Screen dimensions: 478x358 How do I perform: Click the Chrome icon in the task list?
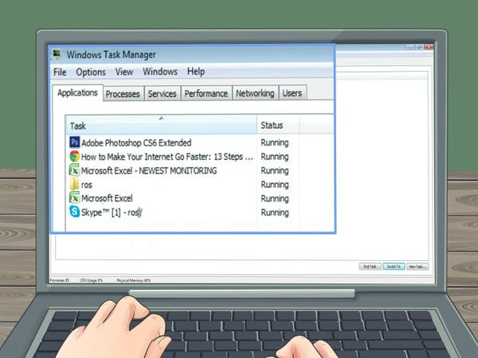click(x=74, y=157)
